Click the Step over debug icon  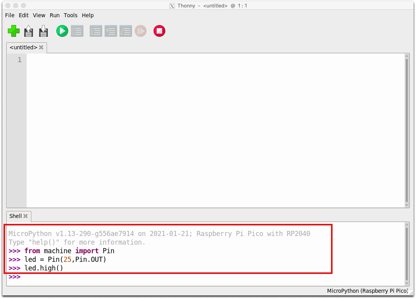(96, 31)
